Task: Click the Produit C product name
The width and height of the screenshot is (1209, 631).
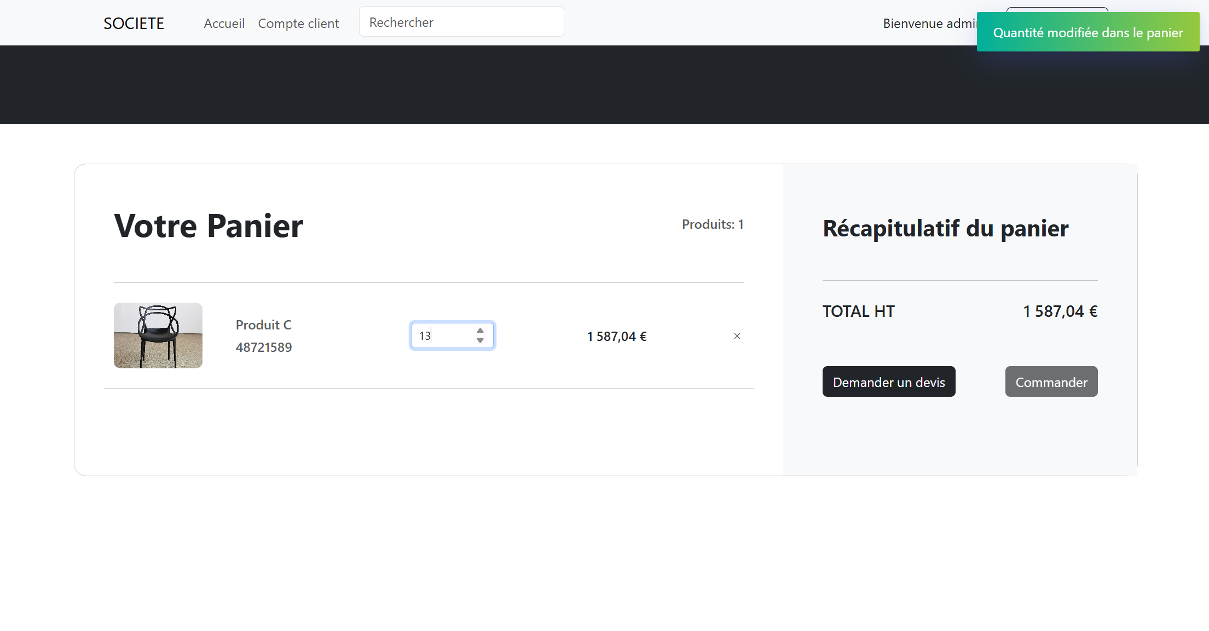Action: coord(263,325)
